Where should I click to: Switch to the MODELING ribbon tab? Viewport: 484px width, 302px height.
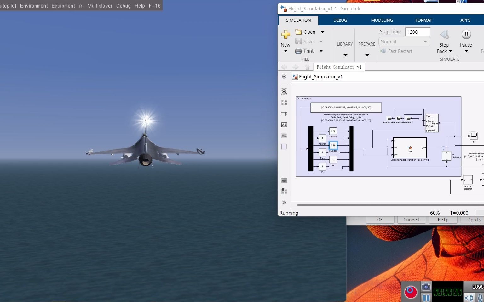coord(382,20)
